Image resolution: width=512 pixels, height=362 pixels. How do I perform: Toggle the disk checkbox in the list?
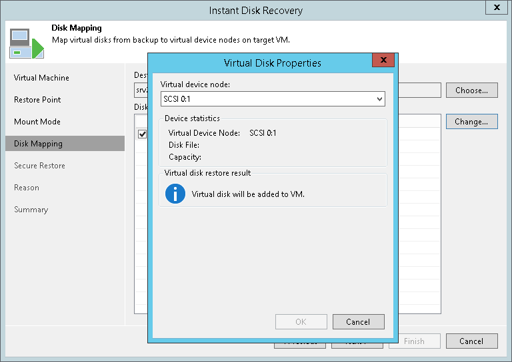coord(143,134)
